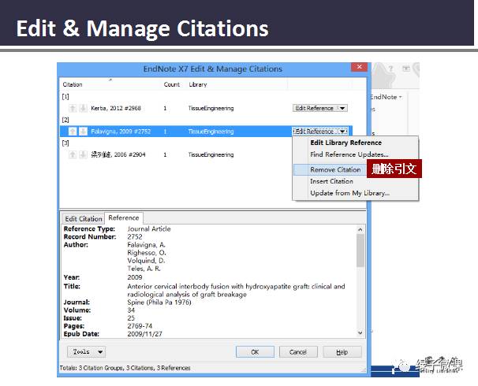Viewport: 478px width, 386px height.
Task: Choose Find Reference Updates menu item
Action: click(x=349, y=154)
